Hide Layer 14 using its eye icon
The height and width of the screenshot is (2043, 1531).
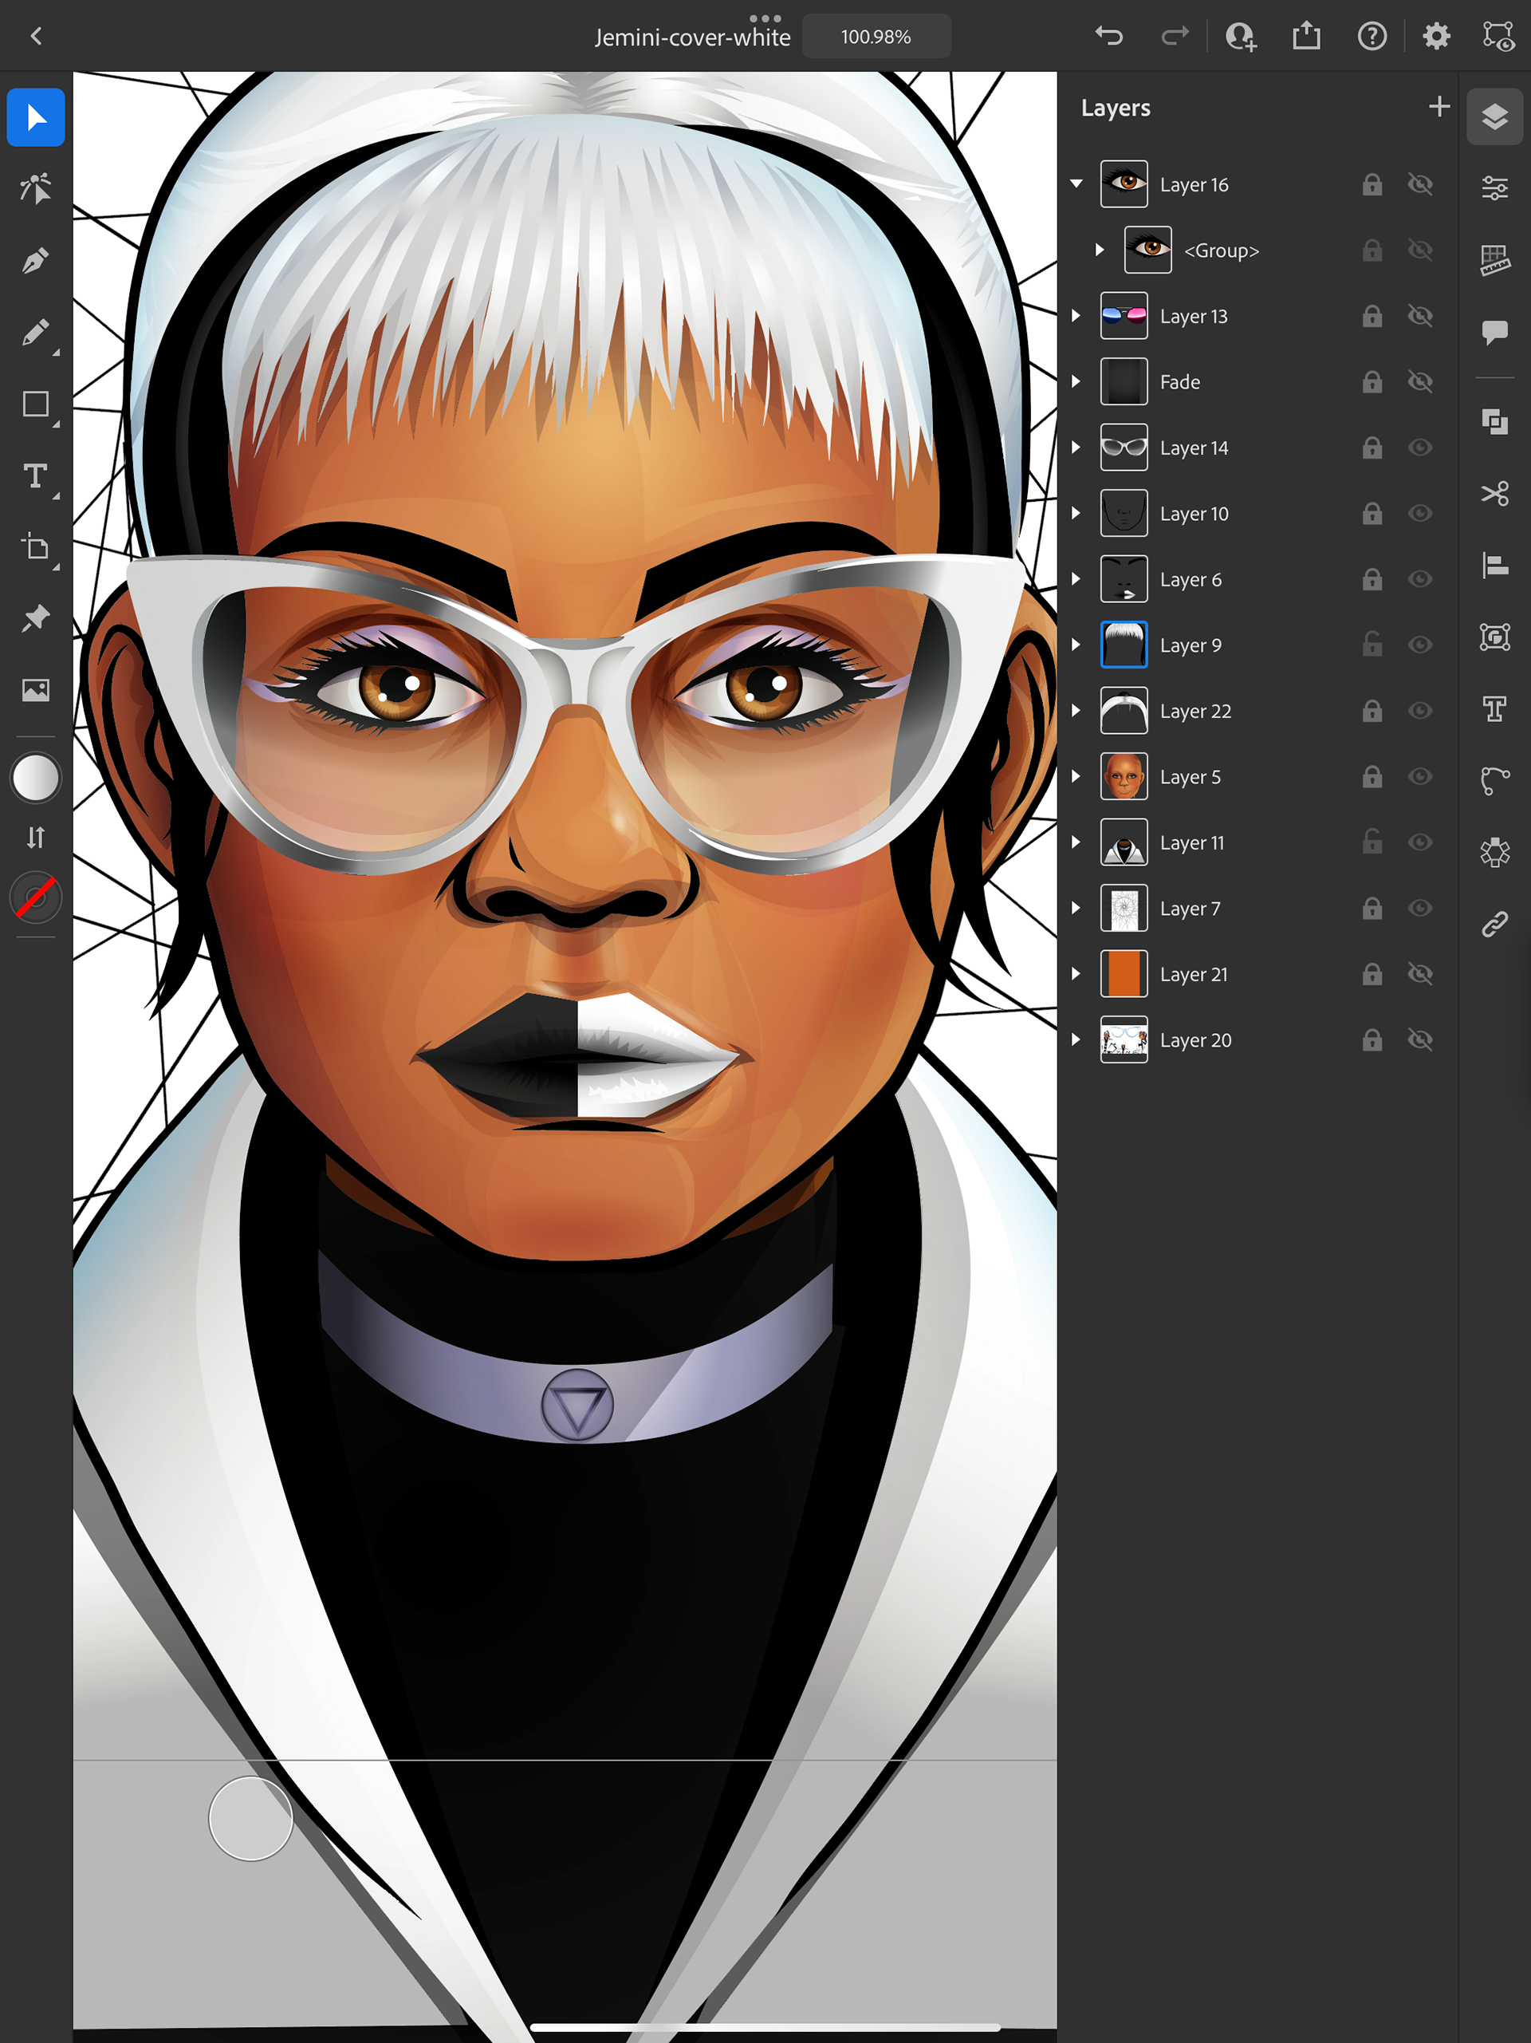click(1419, 448)
